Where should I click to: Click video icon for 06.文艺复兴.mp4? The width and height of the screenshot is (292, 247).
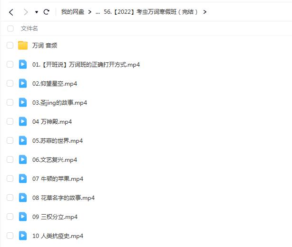click(23, 159)
